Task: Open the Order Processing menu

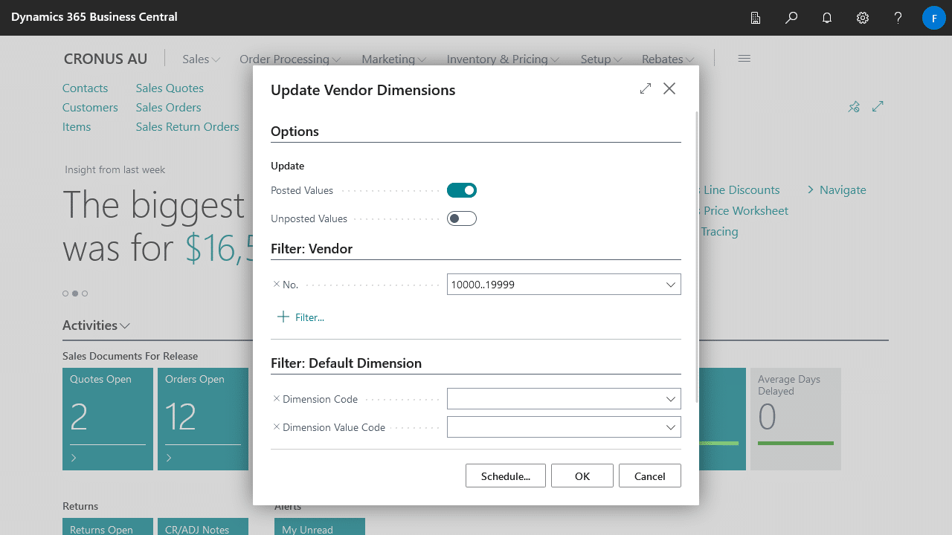Action: tap(285, 59)
